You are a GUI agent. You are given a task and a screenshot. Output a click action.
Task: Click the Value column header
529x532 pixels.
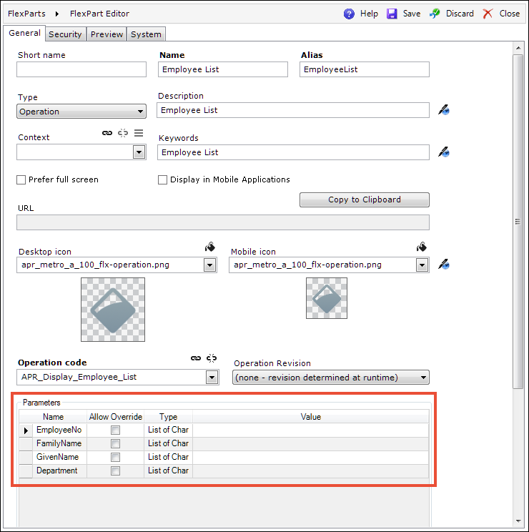[311, 417]
